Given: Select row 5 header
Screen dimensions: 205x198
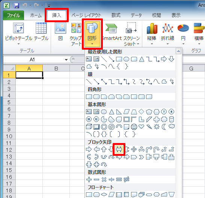Looking at the screenshot, I should (x=9, y=102).
